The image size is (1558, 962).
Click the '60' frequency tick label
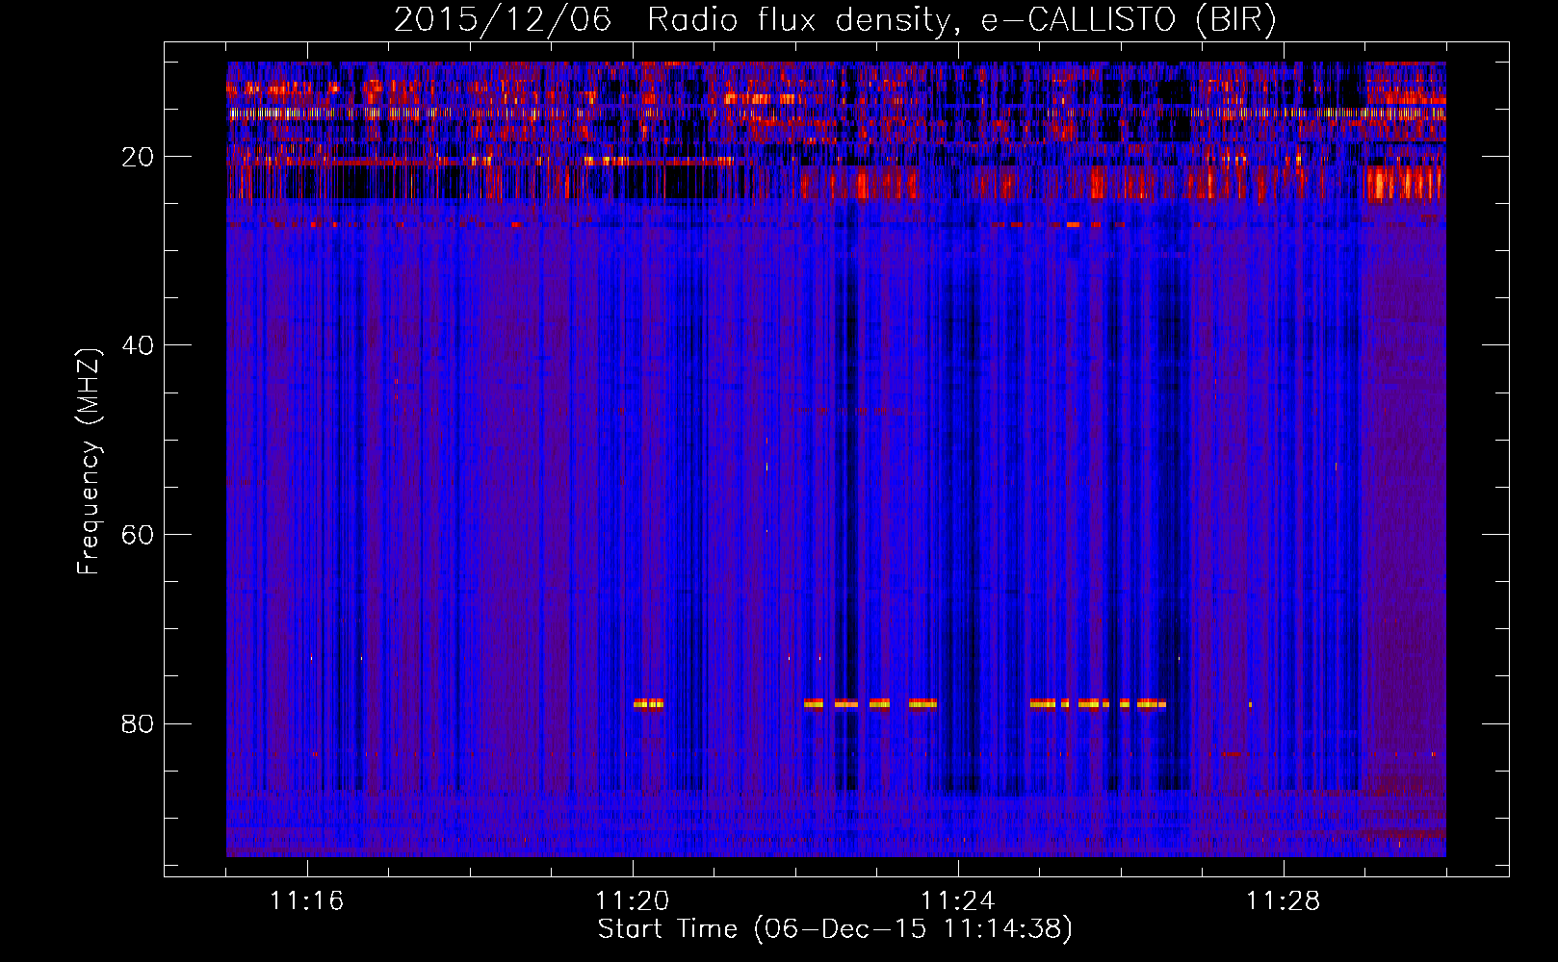139,535
